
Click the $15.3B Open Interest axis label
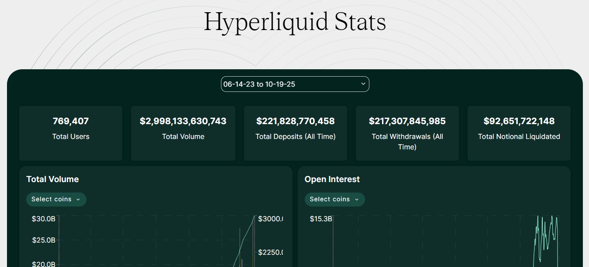point(321,219)
